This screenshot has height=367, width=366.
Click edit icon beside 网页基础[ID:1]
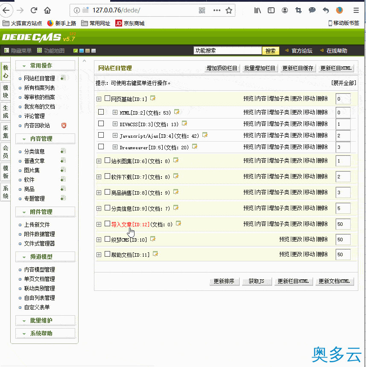[153, 98]
